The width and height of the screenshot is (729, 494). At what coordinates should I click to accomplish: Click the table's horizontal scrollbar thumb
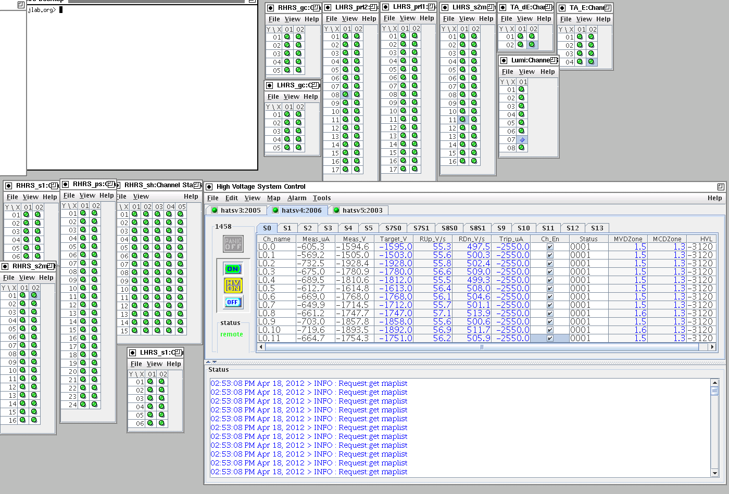[x=482, y=347]
